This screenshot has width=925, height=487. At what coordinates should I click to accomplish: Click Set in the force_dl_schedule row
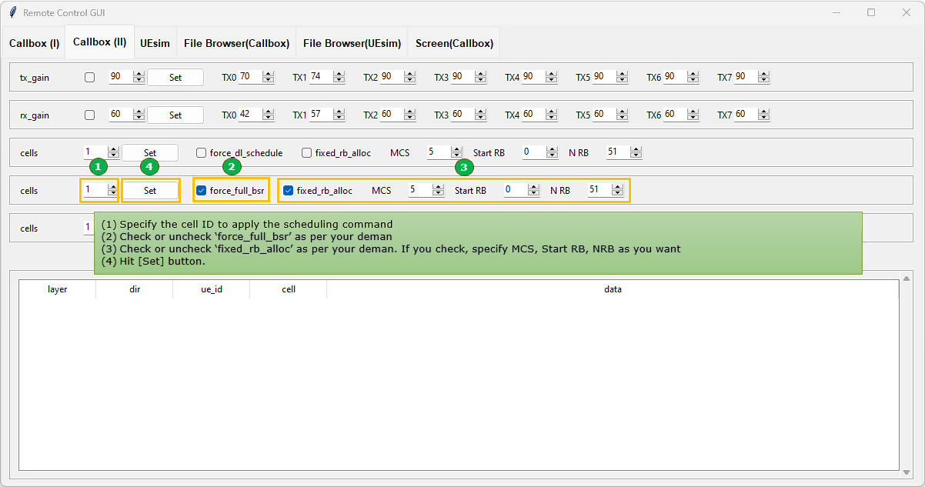pos(150,152)
